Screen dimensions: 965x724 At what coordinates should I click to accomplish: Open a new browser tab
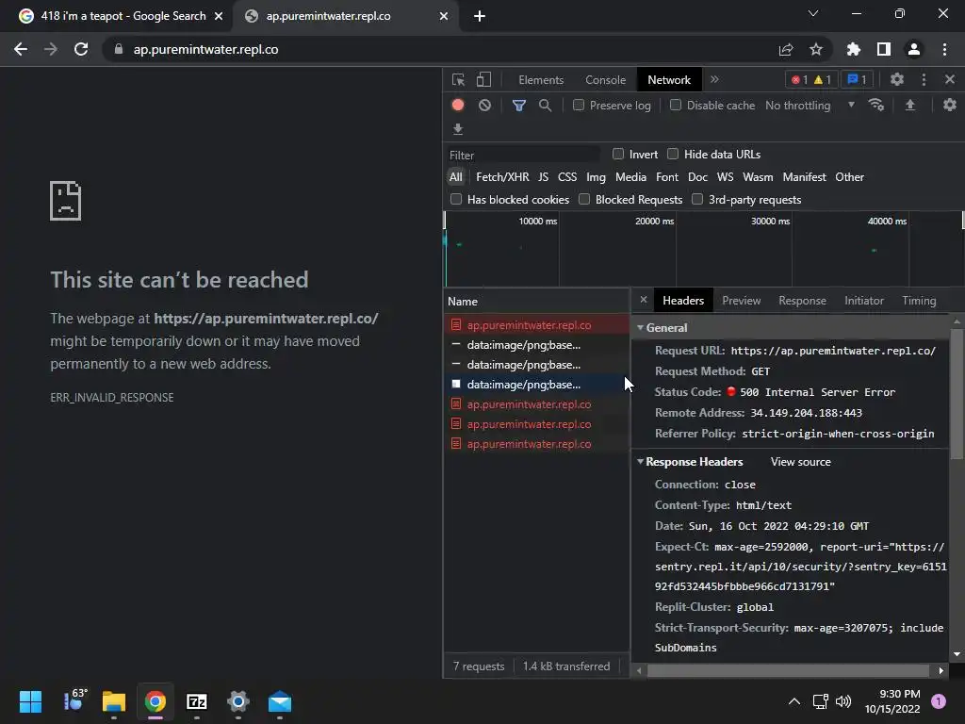(x=480, y=16)
